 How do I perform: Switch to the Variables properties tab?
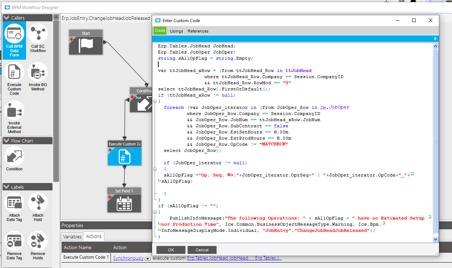click(72, 237)
